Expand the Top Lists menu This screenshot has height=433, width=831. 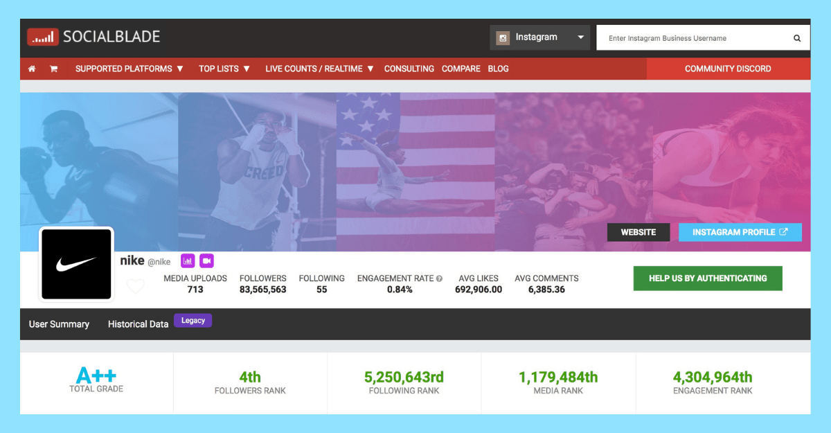click(x=224, y=69)
